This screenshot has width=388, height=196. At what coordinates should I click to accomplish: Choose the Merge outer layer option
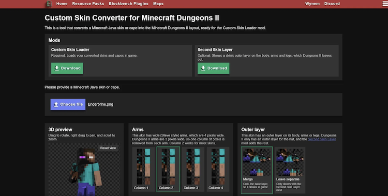[x=257, y=170]
